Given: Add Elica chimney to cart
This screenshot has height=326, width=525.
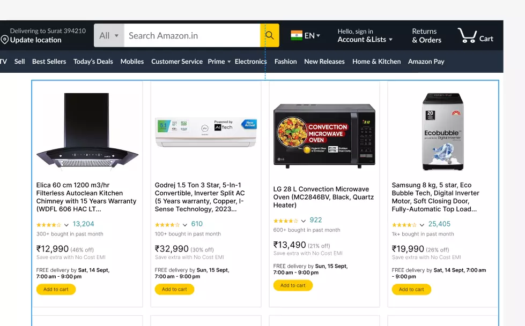Looking at the screenshot, I should tap(56, 289).
